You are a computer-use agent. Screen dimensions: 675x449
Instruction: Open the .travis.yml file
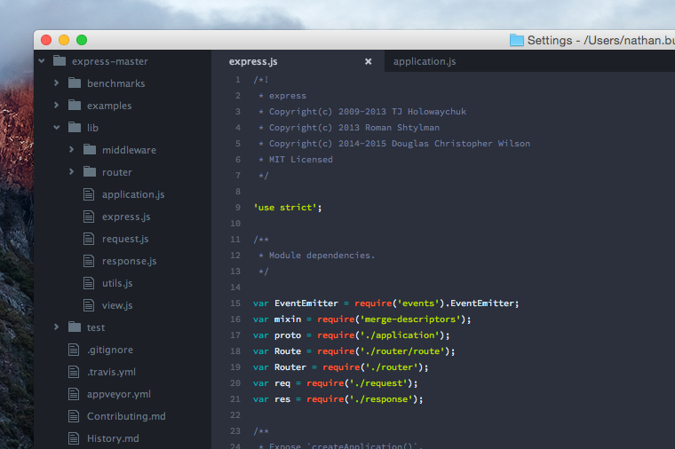point(111,372)
